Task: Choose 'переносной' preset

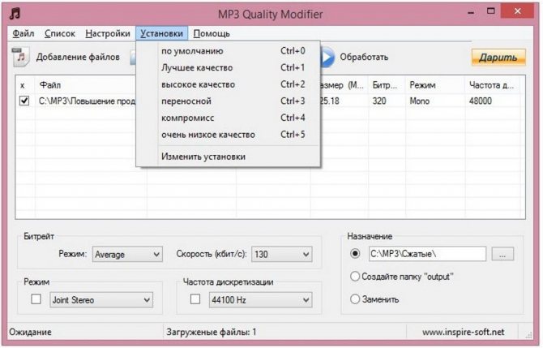Action: pos(229,101)
